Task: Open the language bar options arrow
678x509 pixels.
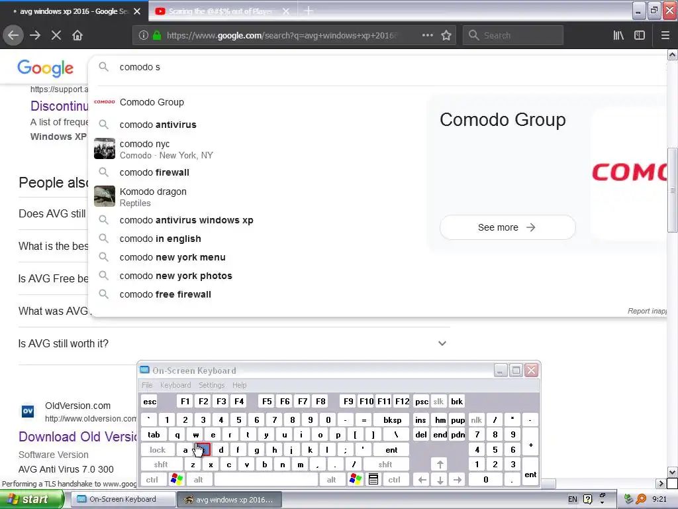Action: 603,503
